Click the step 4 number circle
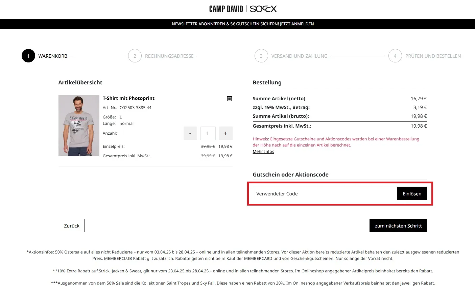 click(395, 56)
